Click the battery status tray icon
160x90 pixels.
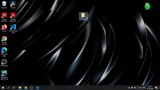135,88
